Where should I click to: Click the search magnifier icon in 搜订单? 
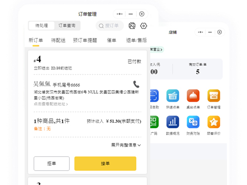[101, 26]
